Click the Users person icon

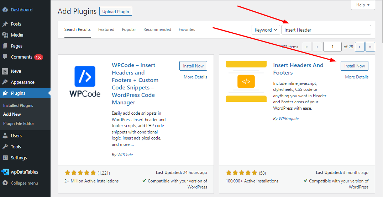(x=5, y=136)
